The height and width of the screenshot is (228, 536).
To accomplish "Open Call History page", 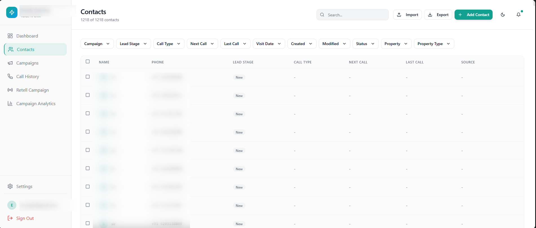I will point(35,76).
